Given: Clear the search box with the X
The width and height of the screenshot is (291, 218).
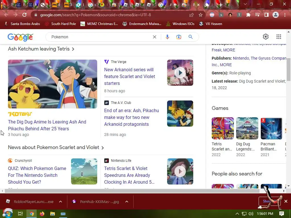Looking at the screenshot, I should pos(154,37).
